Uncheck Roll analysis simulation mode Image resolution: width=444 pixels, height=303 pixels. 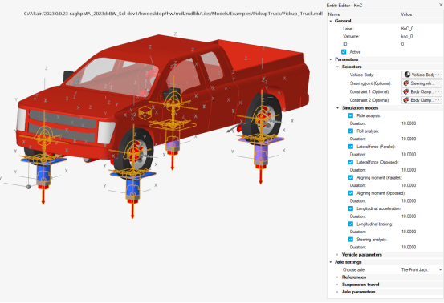pos(351,131)
